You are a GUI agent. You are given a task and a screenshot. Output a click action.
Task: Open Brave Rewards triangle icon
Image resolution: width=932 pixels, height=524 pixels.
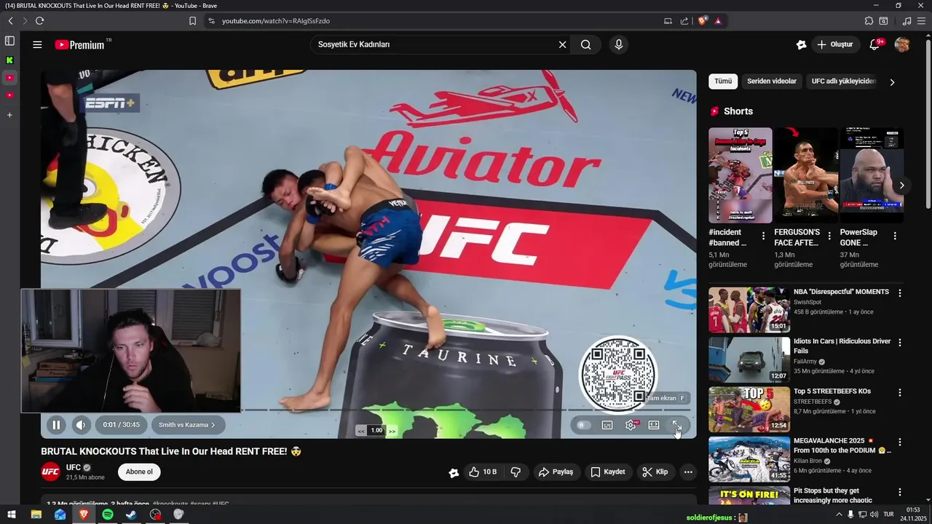[718, 21]
